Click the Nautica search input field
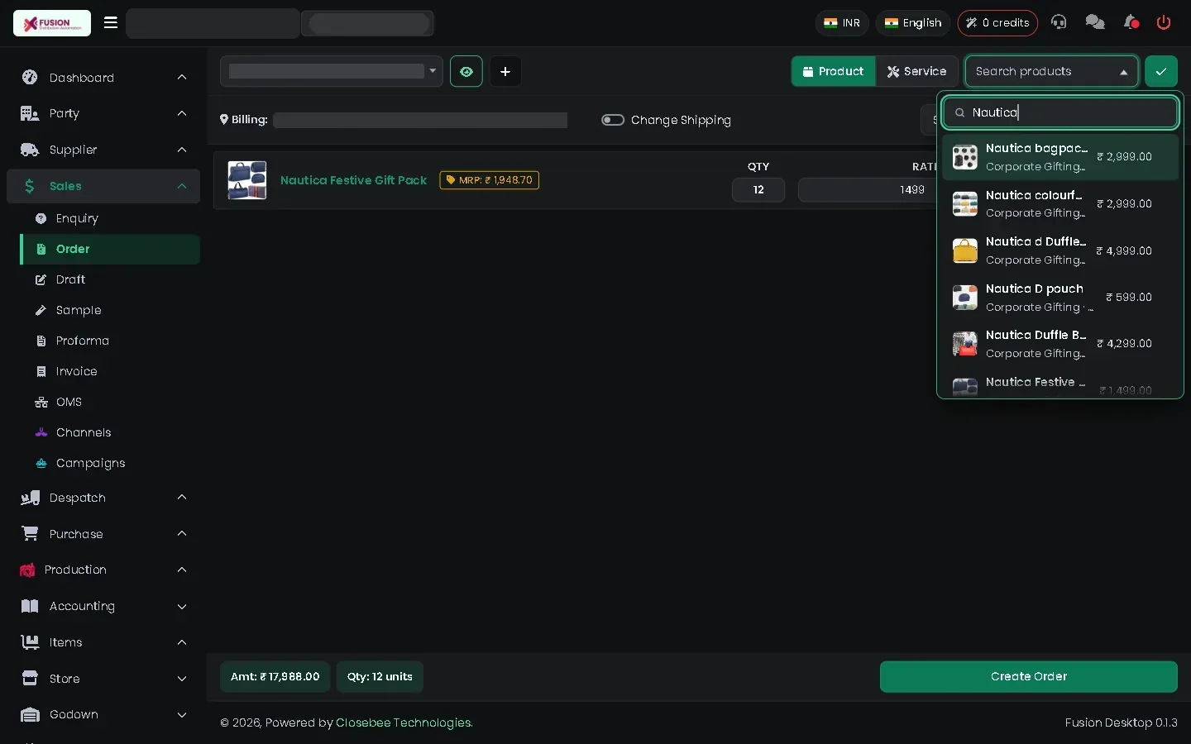1191x744 pixels. [1061, 112]
